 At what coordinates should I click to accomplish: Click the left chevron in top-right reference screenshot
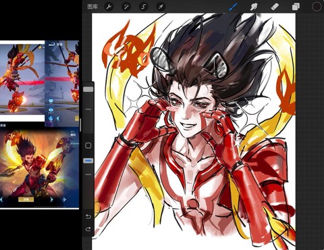point(58,118)
